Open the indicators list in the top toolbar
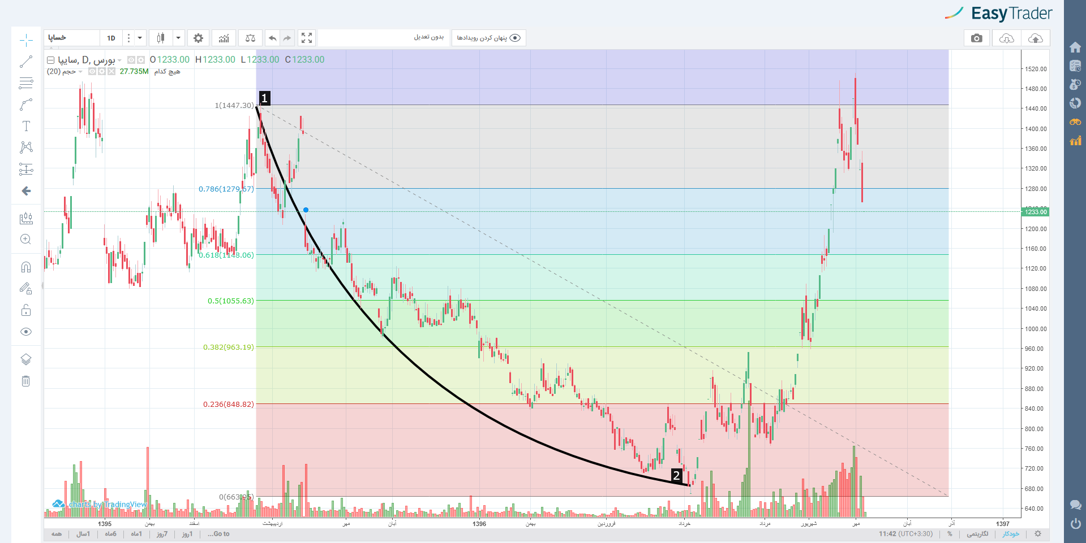This screenshot has width=1086, height=543. [224, 38]
